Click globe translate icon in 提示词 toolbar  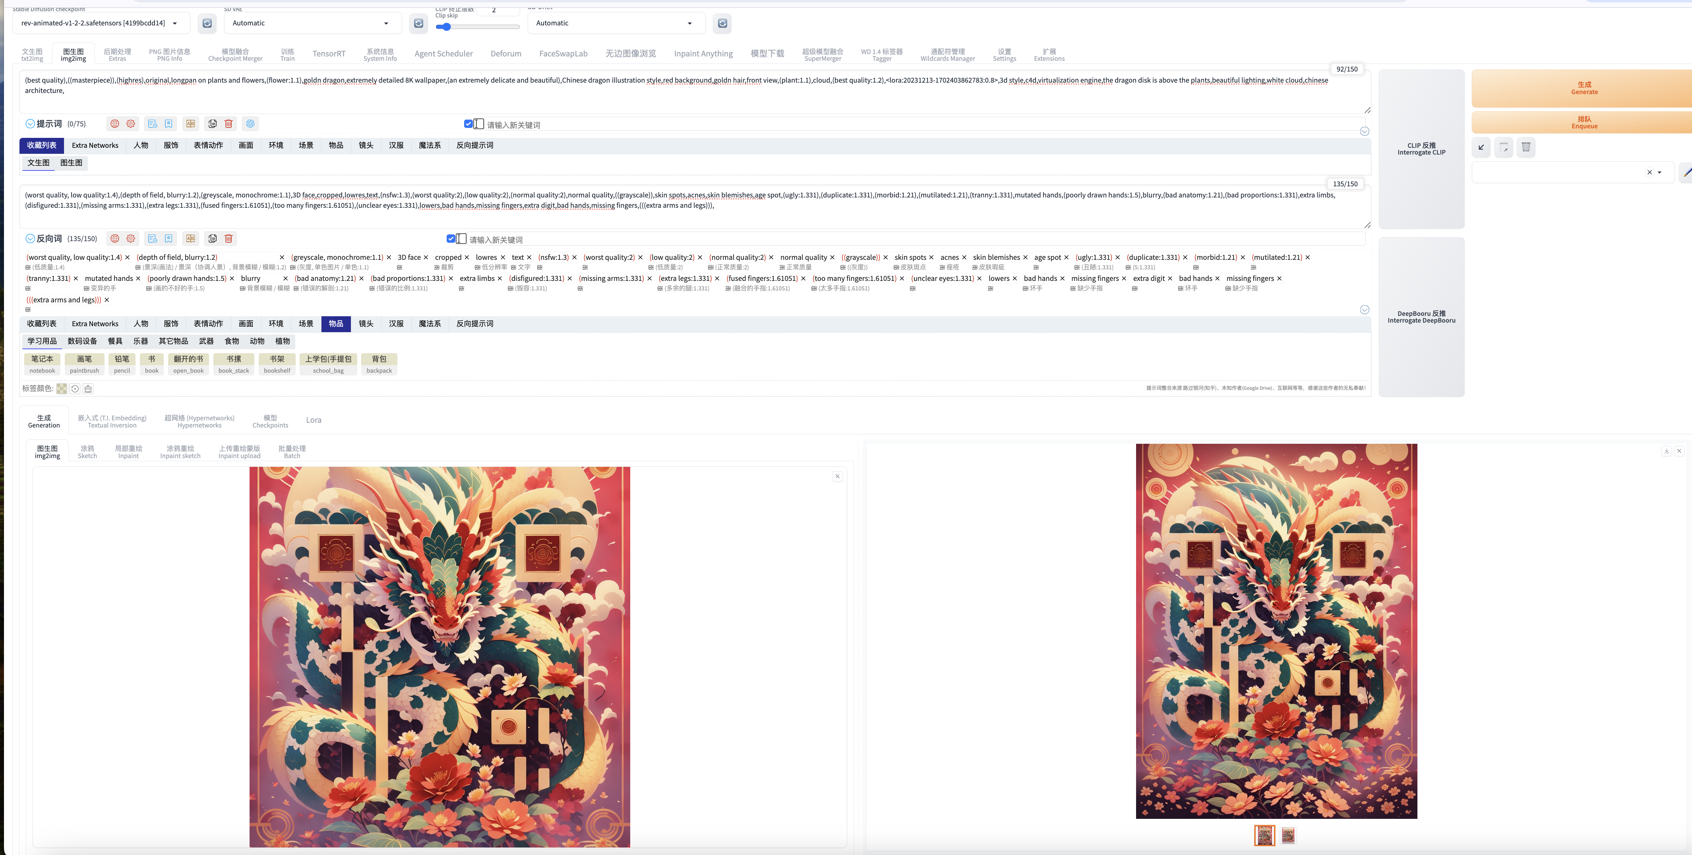coord(115,124)
